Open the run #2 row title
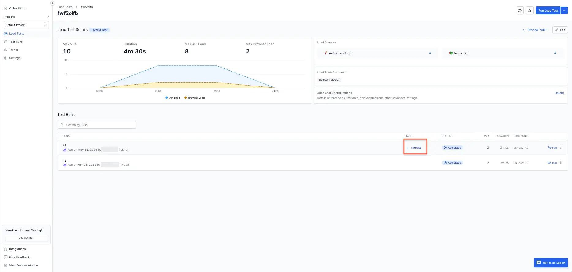Screen dimensions: 572x272 [x=65, y=145]
